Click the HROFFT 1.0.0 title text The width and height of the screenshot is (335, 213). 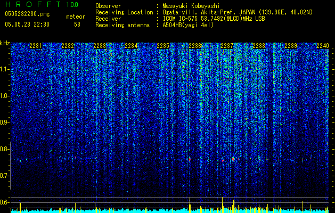42,4
